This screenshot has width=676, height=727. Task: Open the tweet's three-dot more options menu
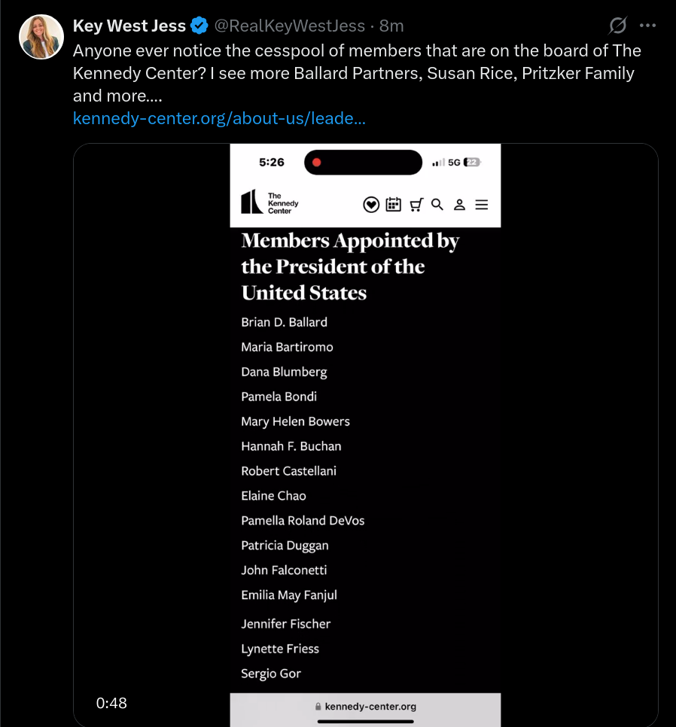point(647,26)
